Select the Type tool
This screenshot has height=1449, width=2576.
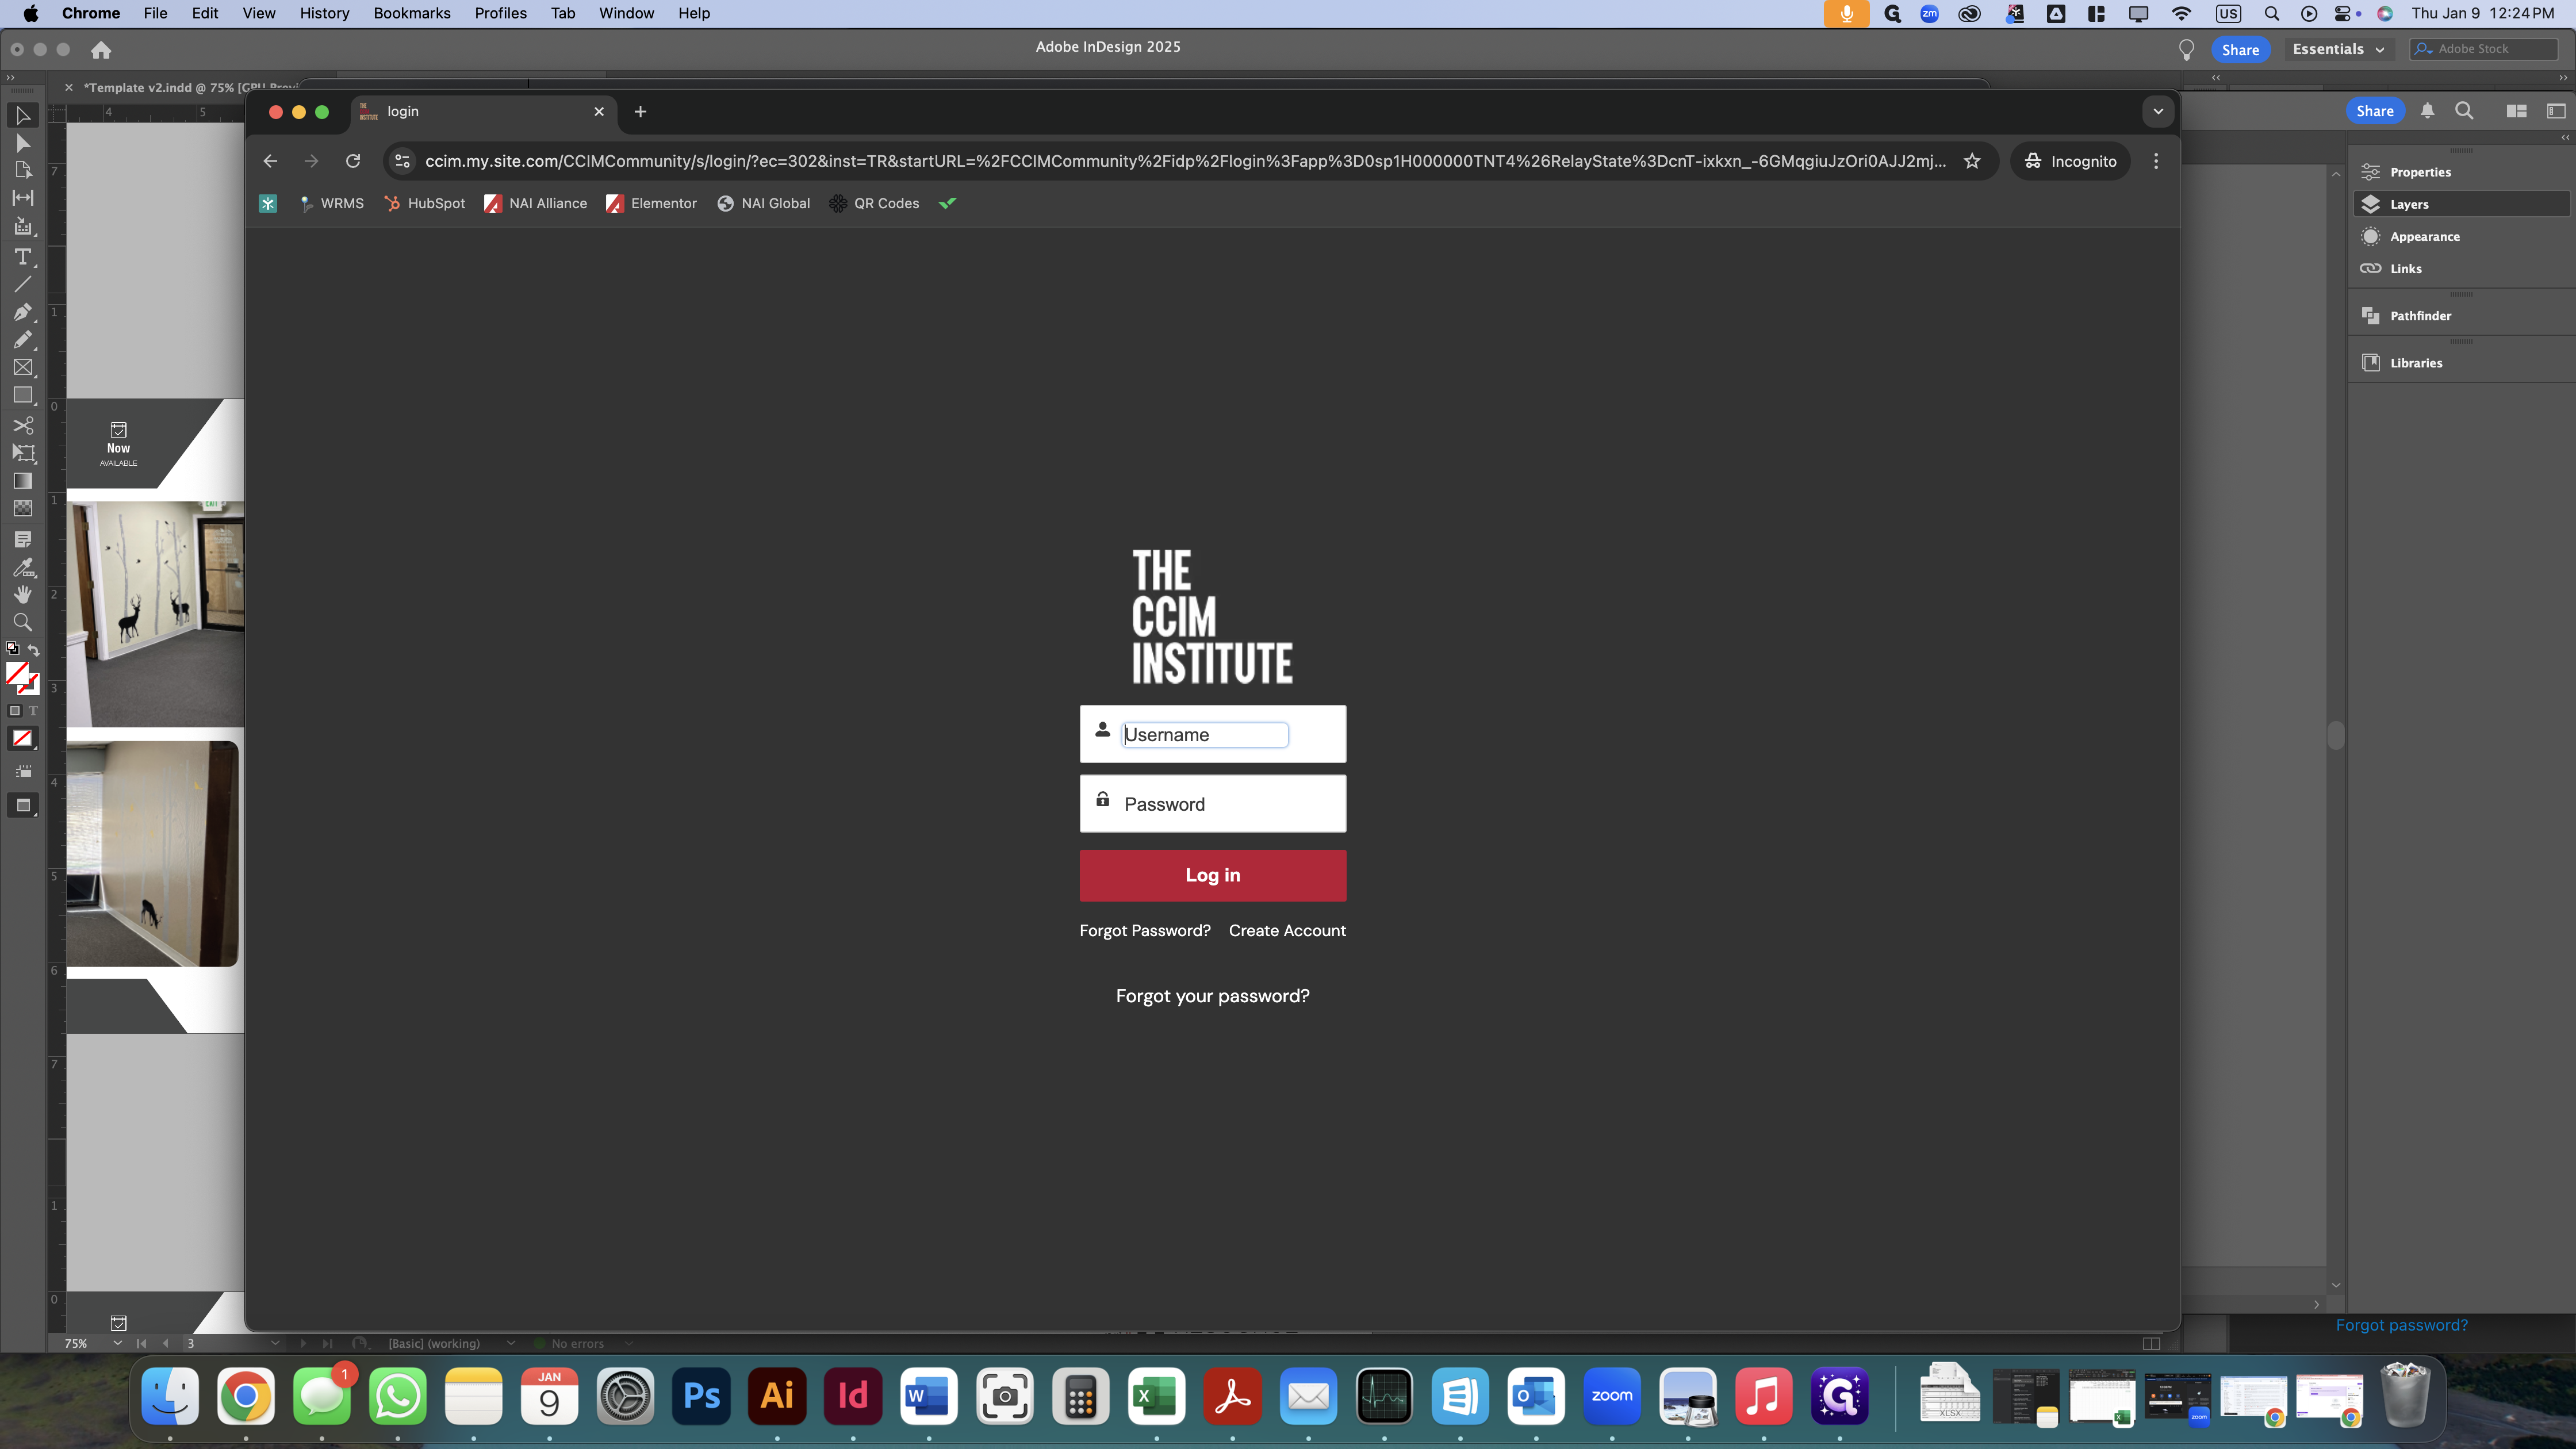(x=22, y=257)
